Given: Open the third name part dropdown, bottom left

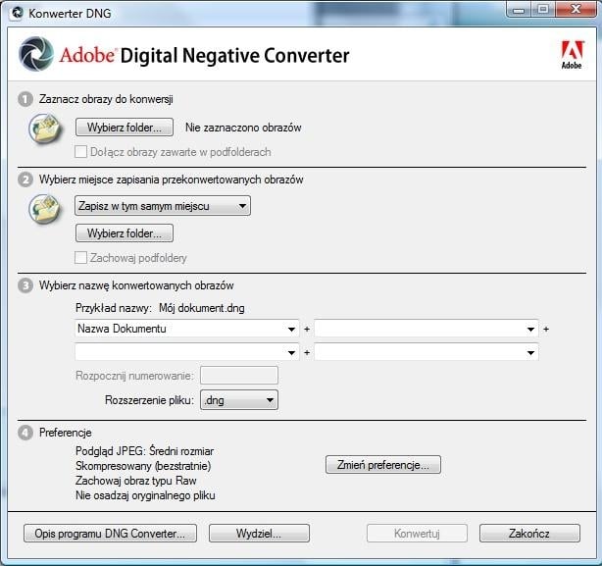Looking at the screenshot, I should point(186,352).
